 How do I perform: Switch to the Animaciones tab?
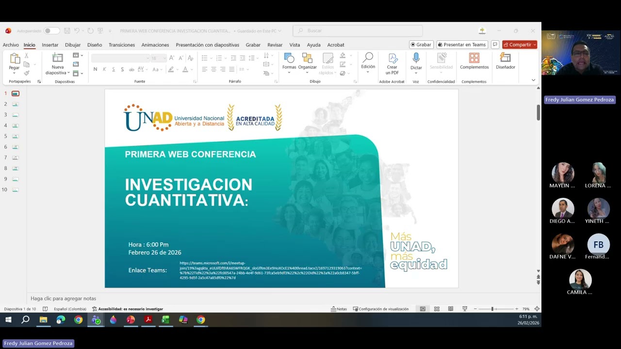[x=155, y=45]
